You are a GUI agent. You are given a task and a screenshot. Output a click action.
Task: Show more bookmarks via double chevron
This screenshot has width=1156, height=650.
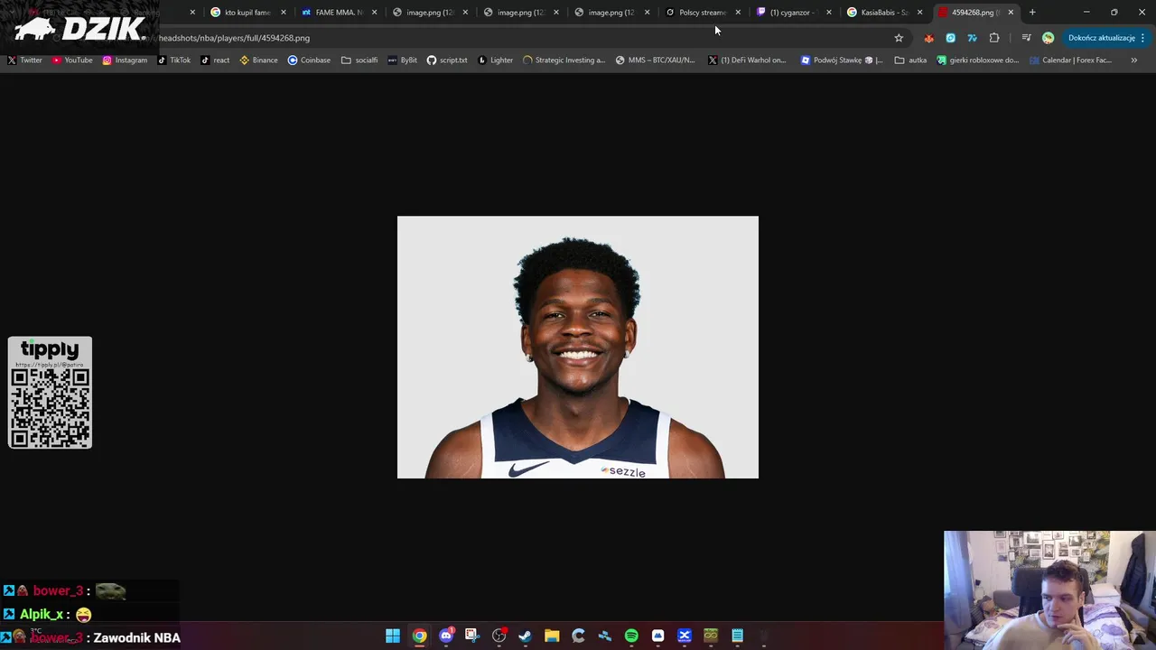(x=1134, y=60)
